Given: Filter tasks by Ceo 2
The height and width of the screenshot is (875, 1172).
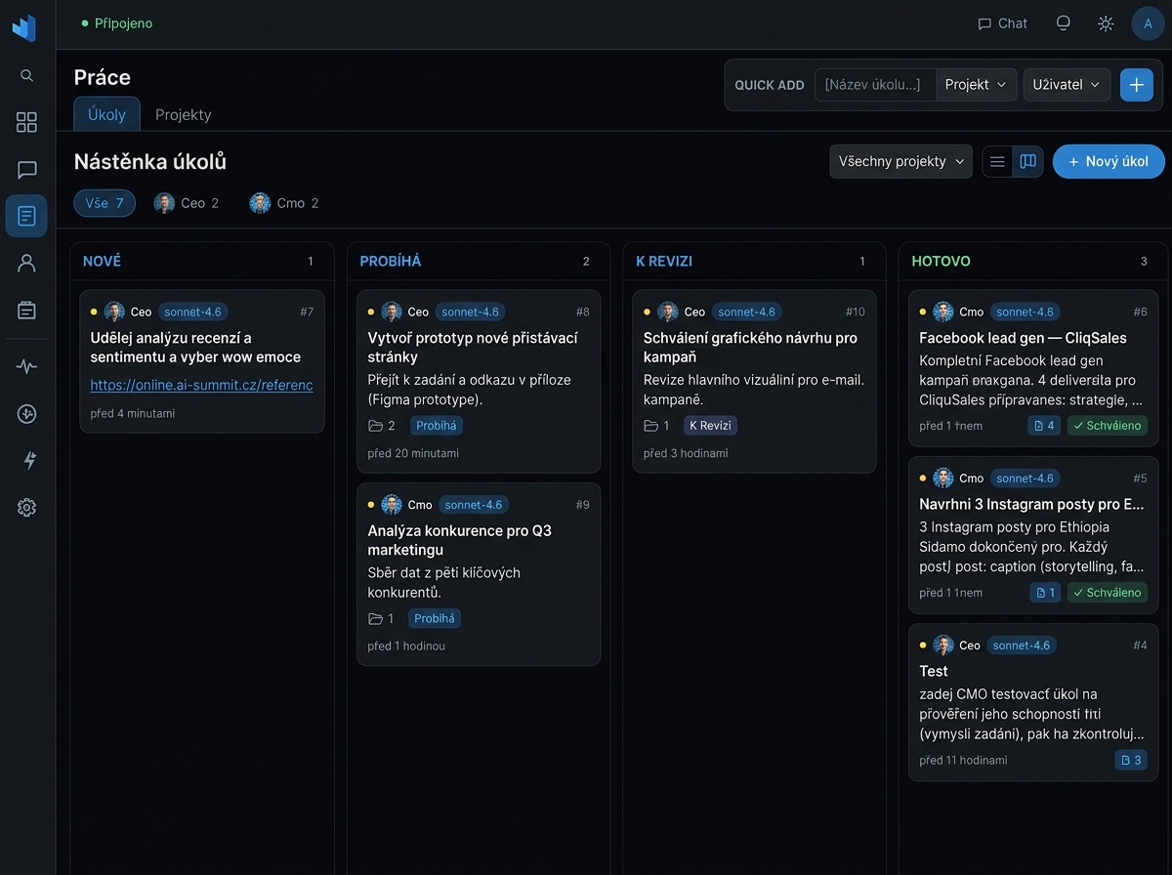Looking at the screenshot, I should [x=187, y=203].
